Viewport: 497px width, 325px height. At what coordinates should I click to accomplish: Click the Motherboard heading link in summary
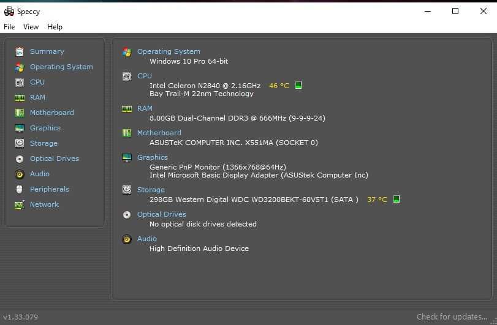click(159, 133)
